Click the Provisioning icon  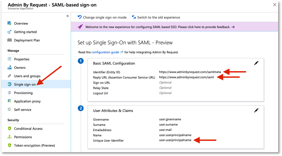[9, 93]
